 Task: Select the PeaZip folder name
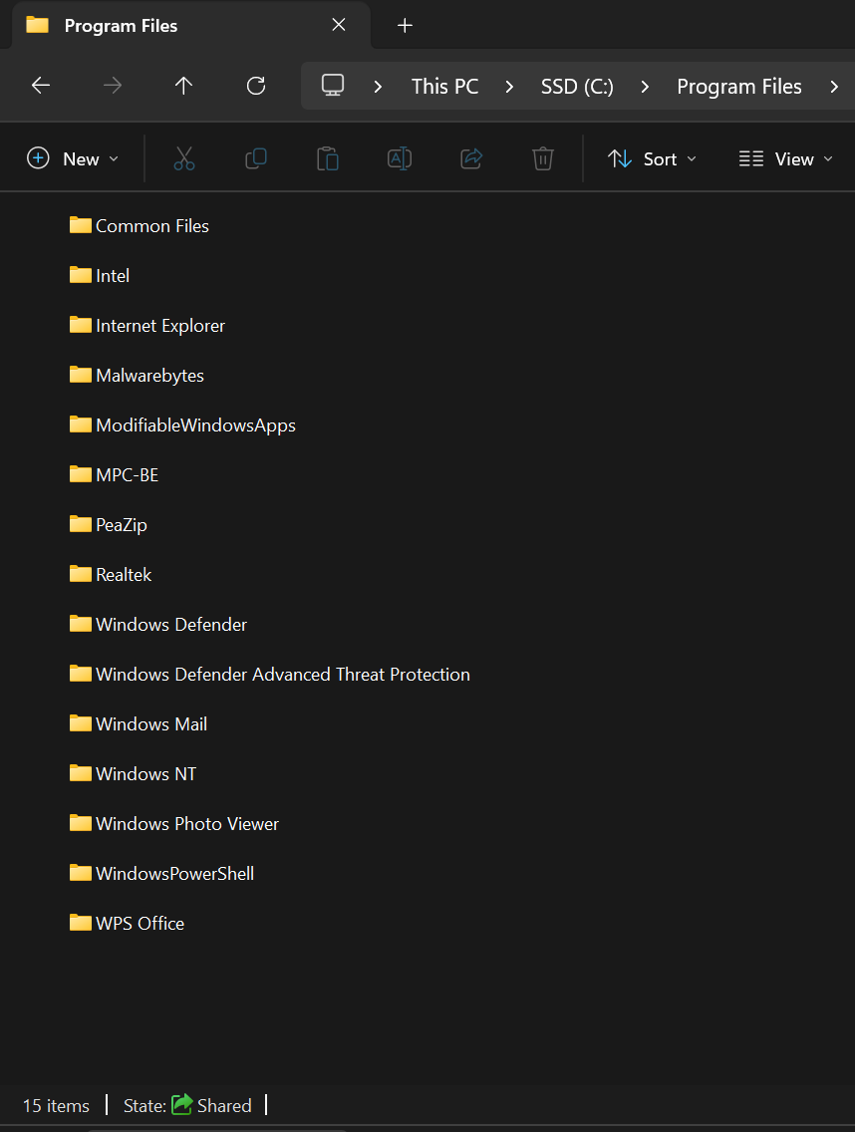122,525
